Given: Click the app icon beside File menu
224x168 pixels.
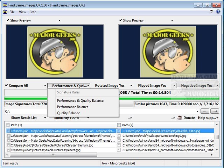Looking at the screenshot, I should coord(5,12).
